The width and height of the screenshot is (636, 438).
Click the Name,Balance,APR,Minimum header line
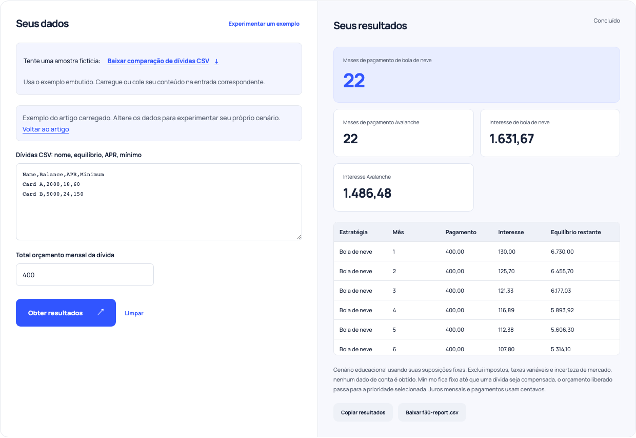click(x=63, y=175)
